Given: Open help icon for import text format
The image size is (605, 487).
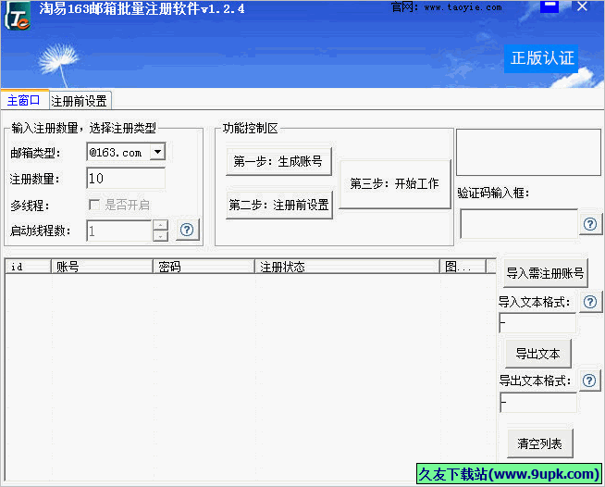Looking at the screenshot, I should tap(590, 302).
